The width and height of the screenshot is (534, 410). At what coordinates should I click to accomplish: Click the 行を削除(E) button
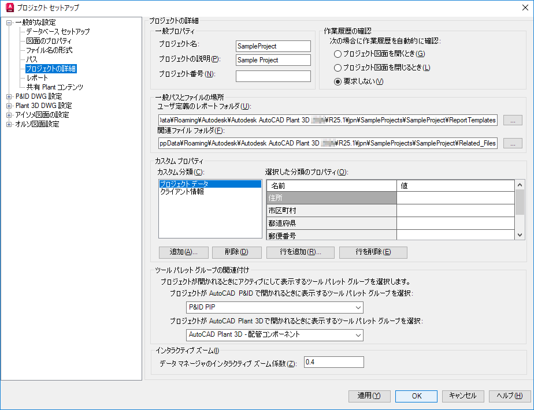tap(373, 252)
